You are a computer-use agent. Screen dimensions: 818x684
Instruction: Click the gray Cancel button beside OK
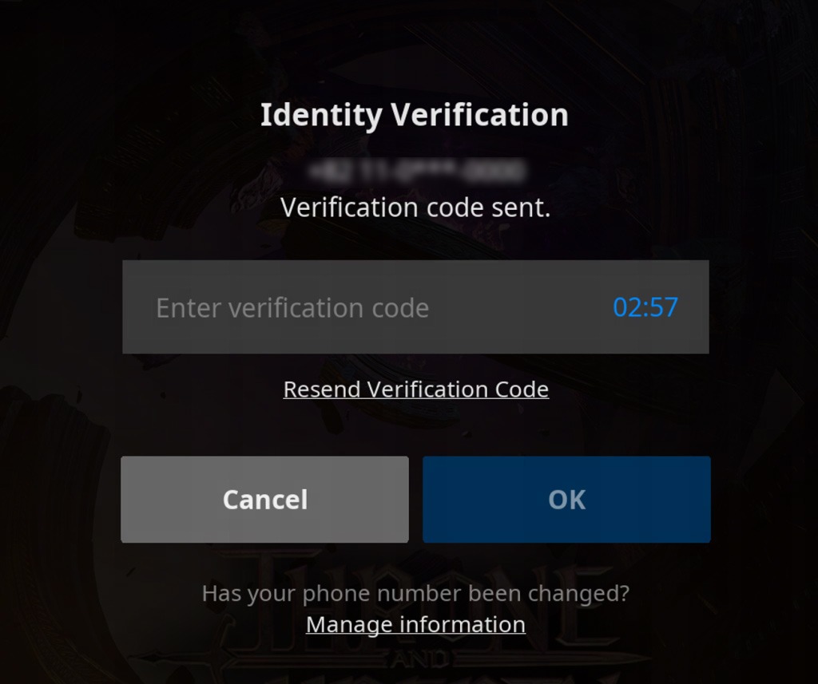pos(264,500)
